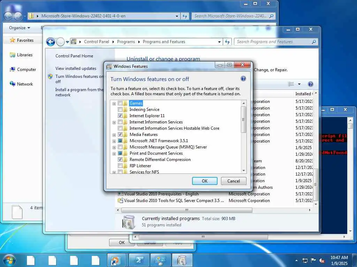The image size is (357, 267).
Task: Open the view options dropdown arrow
Action: click(x=299, y=84)
